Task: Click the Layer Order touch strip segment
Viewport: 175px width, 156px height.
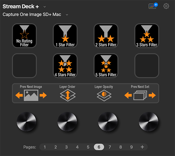Action: [x=67, y=93]
